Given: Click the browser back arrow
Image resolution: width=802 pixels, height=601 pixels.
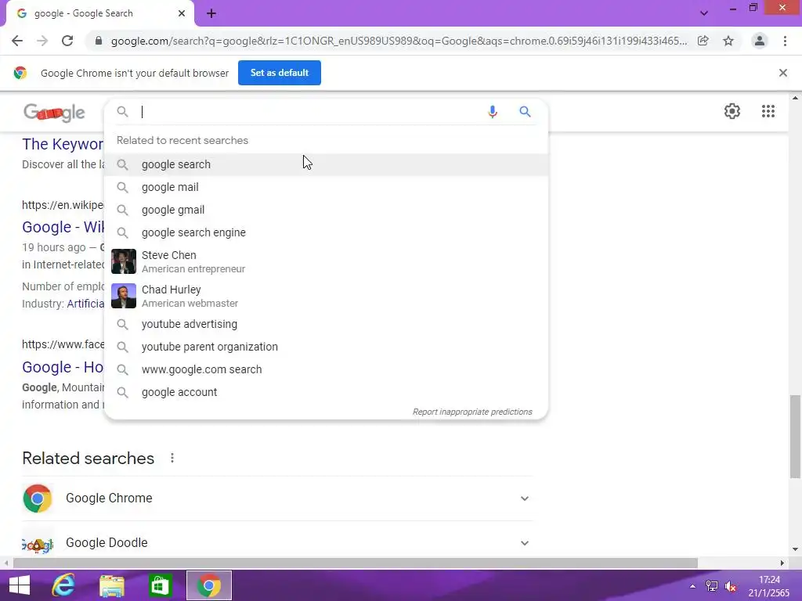Looking at the screenshot, I should tap(17, 41).
